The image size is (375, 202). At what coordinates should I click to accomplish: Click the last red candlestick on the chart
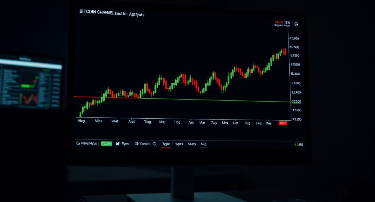coord(285,52)
